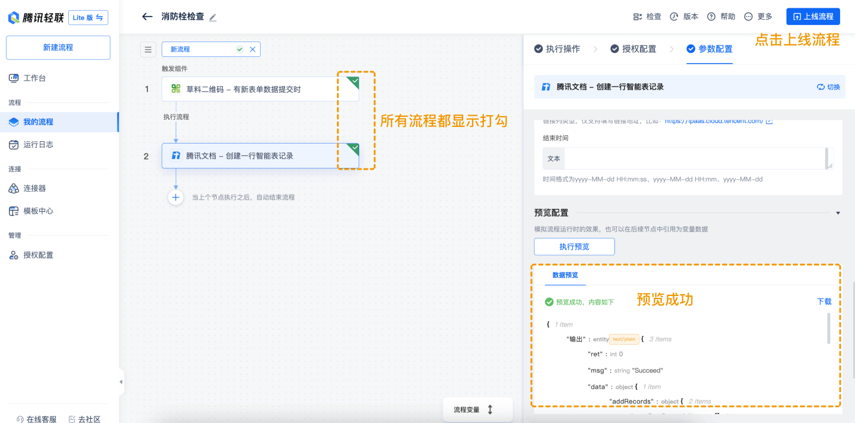Switch the Lite version toggle
This screenshot has height=423, width=855.
point(88,17)
